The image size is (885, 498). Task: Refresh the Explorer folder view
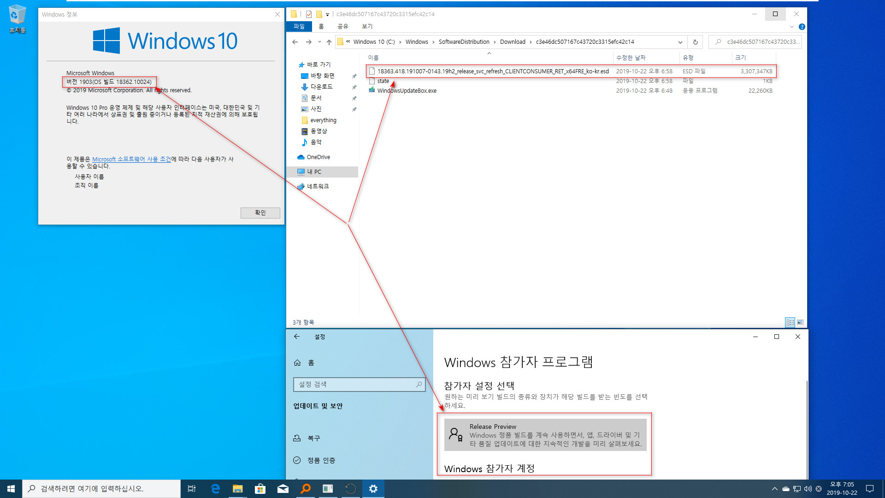[x=696, y=42]
